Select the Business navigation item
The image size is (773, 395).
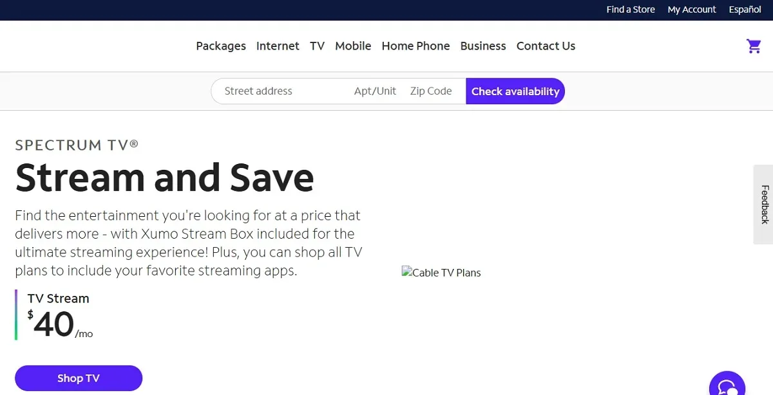point(483,46)
